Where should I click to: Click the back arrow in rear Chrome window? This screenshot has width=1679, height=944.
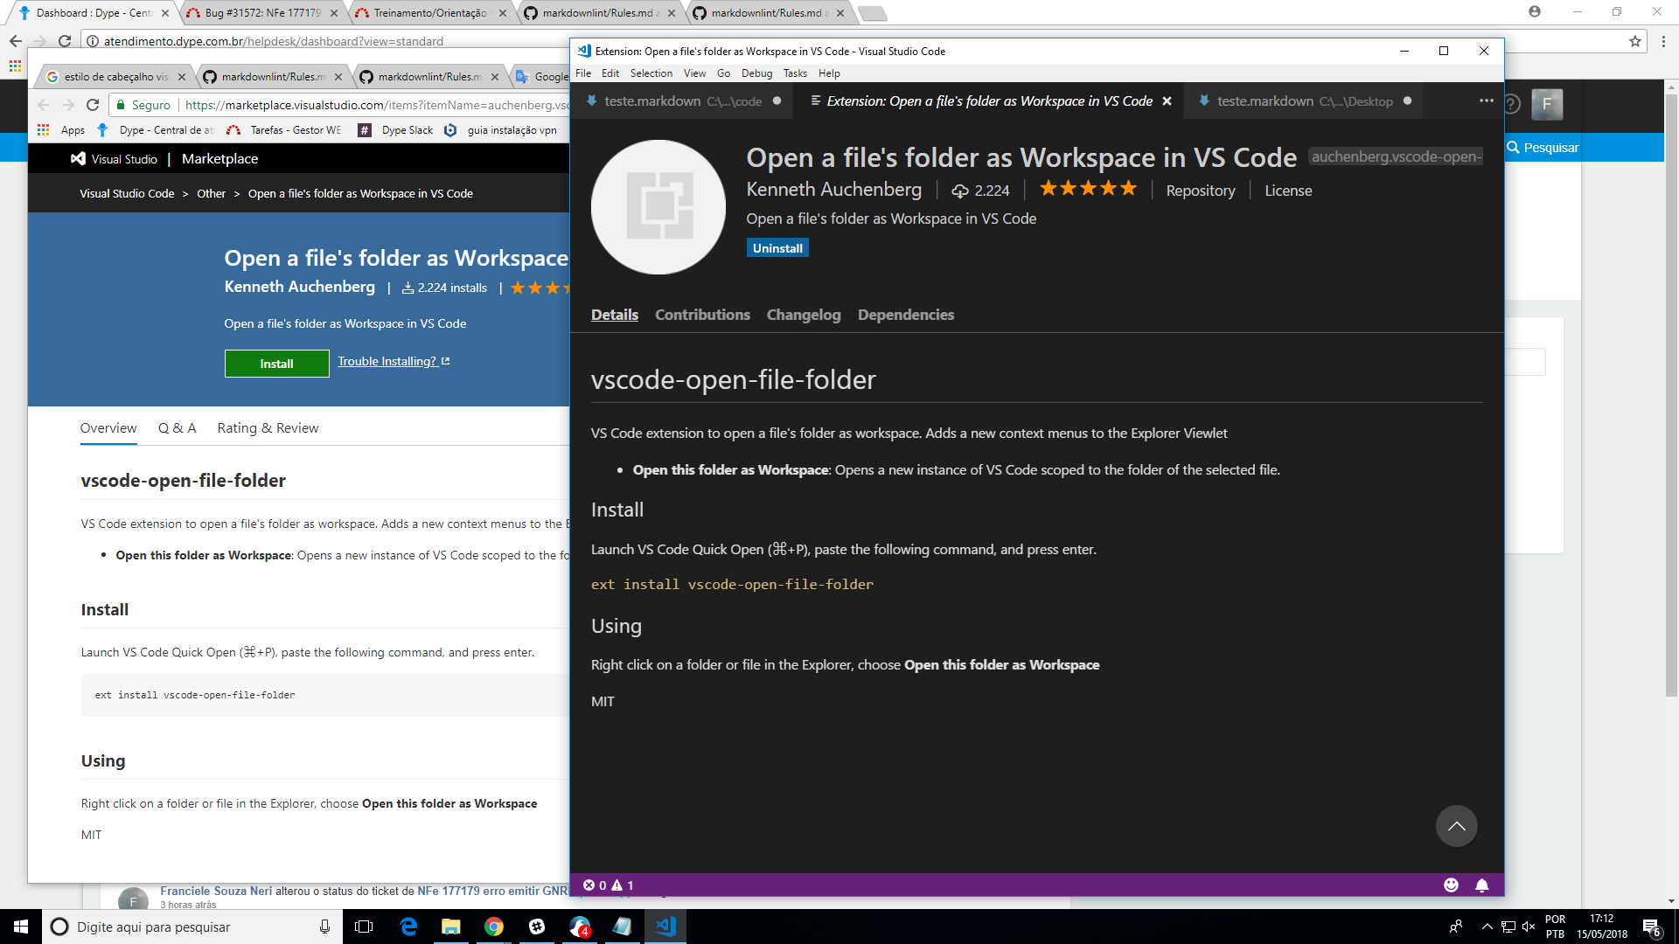click(x=16, y=41)
